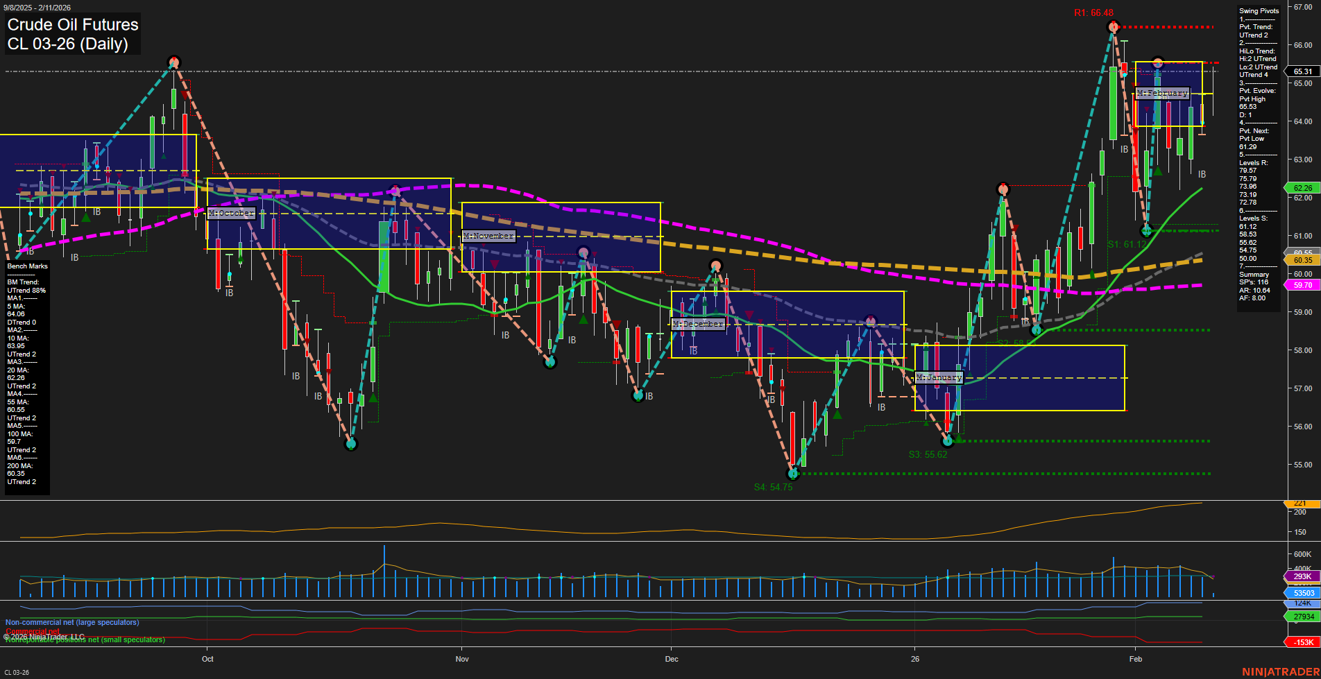Select the M:October label box
The width and height of the screenshot is (1321, 679).
coord(231,213)
